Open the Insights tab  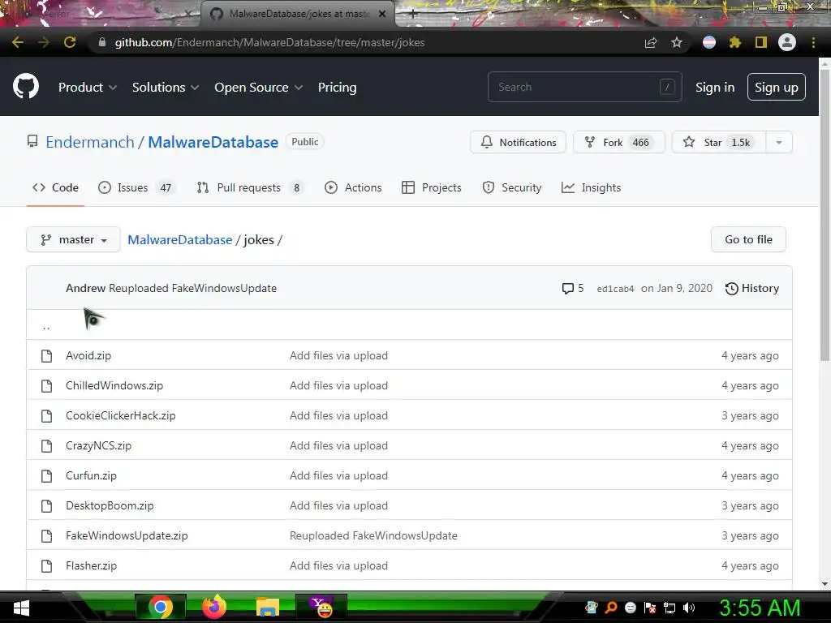591,187
